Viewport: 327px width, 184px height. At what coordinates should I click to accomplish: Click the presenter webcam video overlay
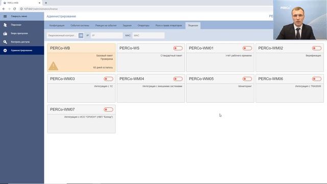300,20
